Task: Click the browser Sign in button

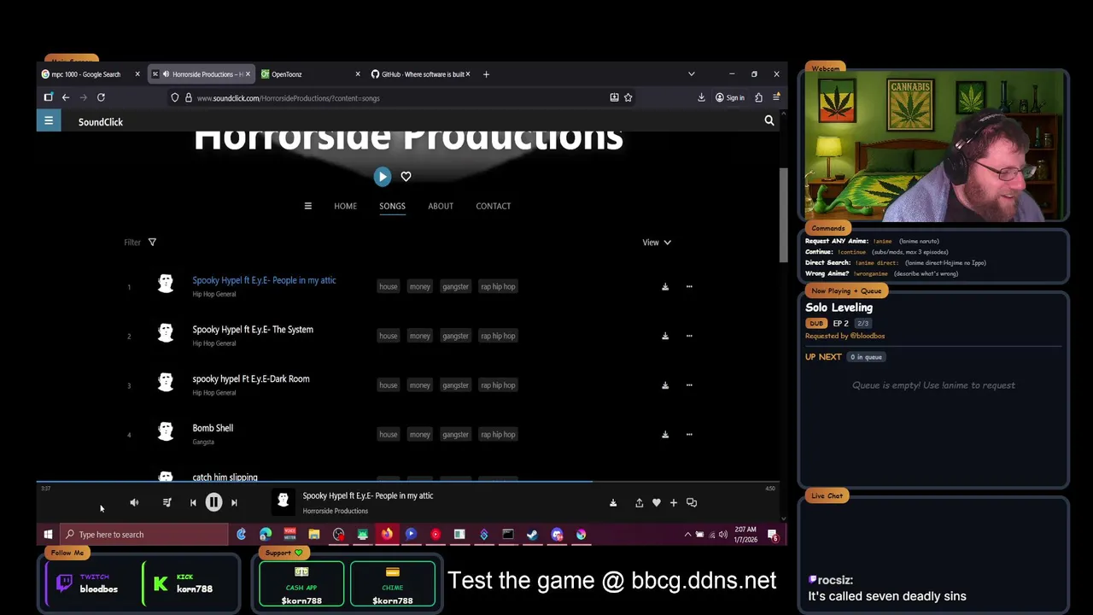Action: (x=730, y=98)
